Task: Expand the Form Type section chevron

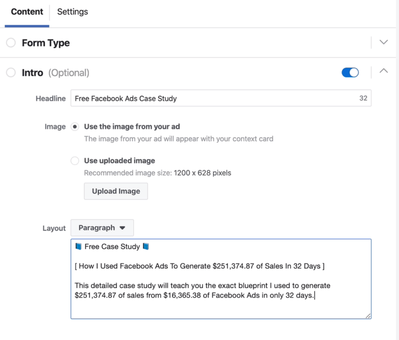Action: 384,42
